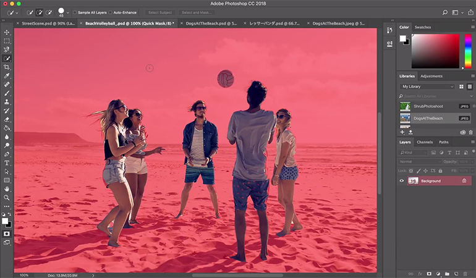Click the Quick Mask mode icon

click(x=7, y=235)
